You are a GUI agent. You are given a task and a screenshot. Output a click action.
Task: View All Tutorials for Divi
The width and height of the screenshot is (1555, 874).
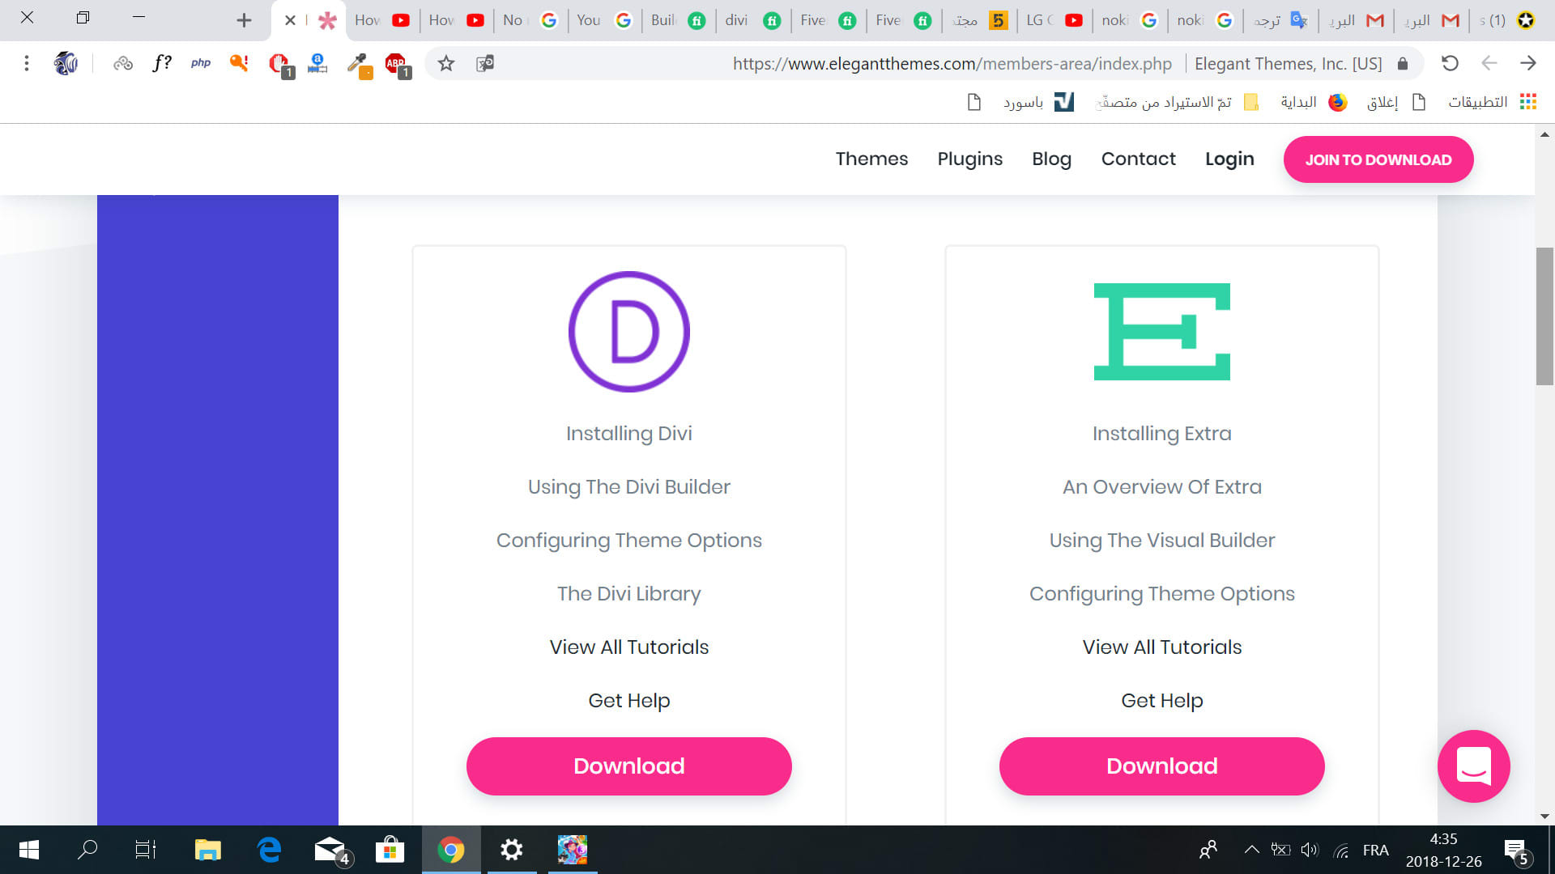coord(629,647)
